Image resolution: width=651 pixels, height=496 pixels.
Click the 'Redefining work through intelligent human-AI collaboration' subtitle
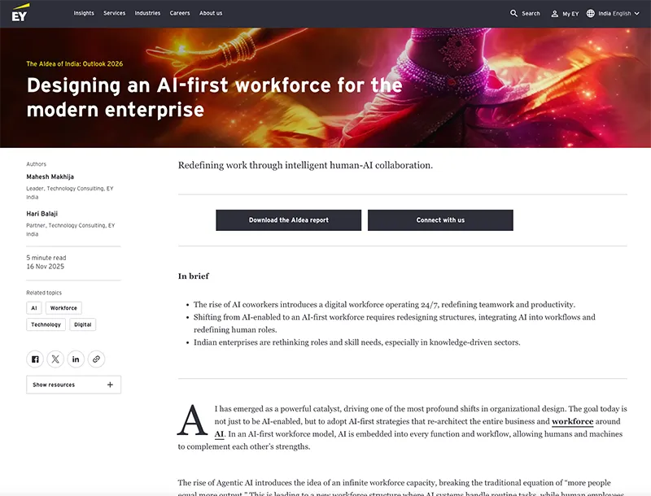[305, 166]
